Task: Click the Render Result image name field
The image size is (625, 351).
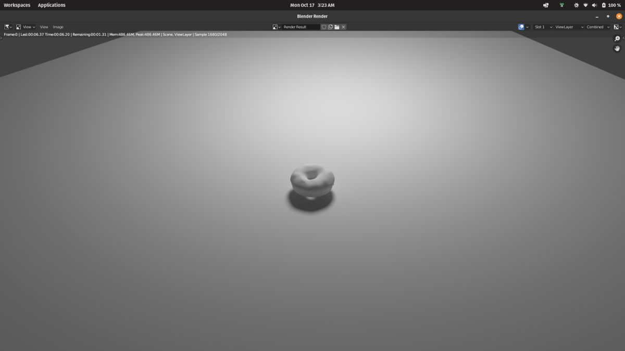Action: 301,27
